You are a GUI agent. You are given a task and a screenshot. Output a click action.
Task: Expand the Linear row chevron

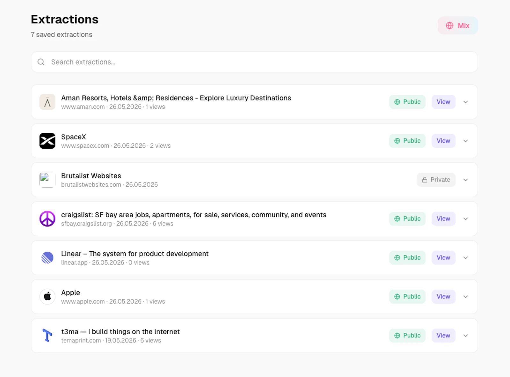pyautogui.click(x=466, y=258)
